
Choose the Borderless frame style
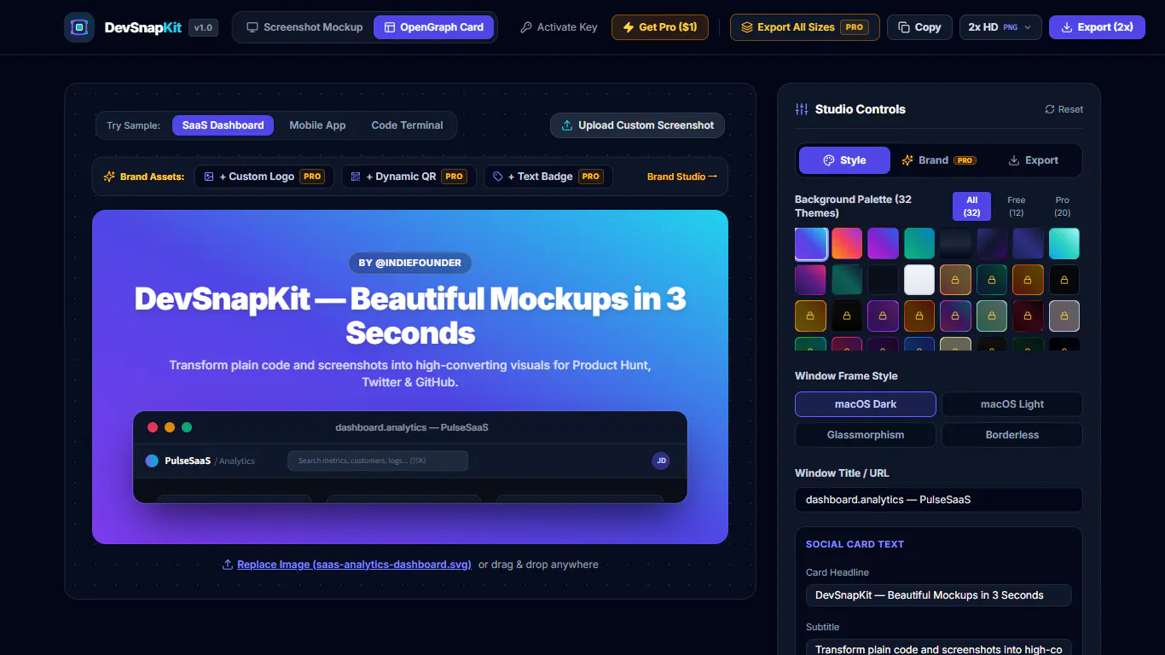(x=1012, y=435)
